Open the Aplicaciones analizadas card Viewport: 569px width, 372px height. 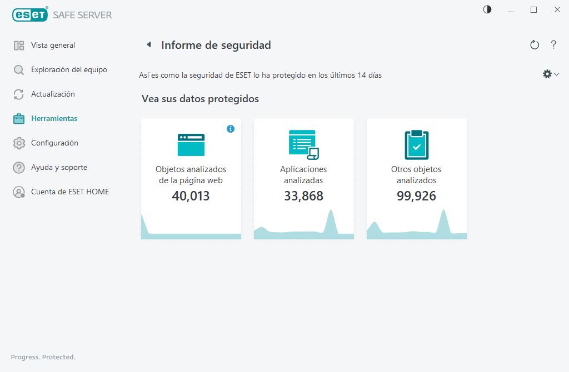coord(303,178)
